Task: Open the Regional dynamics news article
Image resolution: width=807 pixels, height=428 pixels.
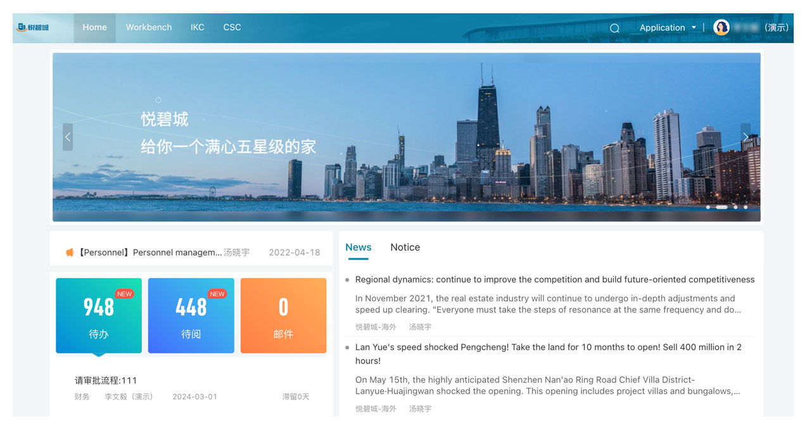Action: (x=554, y=280)
